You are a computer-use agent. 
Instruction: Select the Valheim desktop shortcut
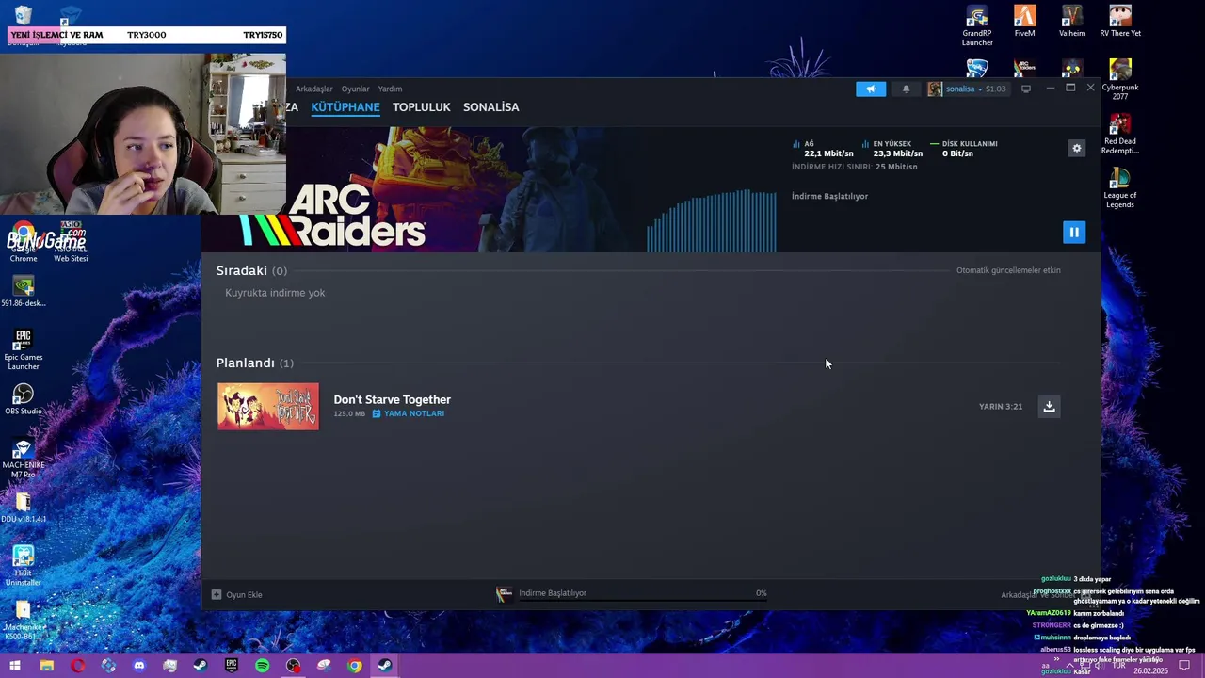pyautogui.click(x=1072, y=22)
